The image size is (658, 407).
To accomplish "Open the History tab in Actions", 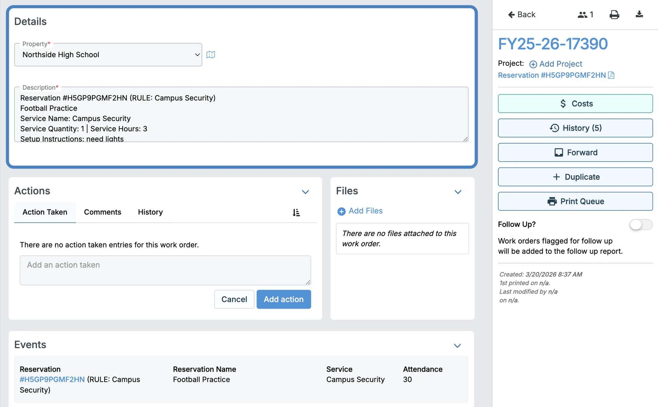I will (x=150, y=212).
